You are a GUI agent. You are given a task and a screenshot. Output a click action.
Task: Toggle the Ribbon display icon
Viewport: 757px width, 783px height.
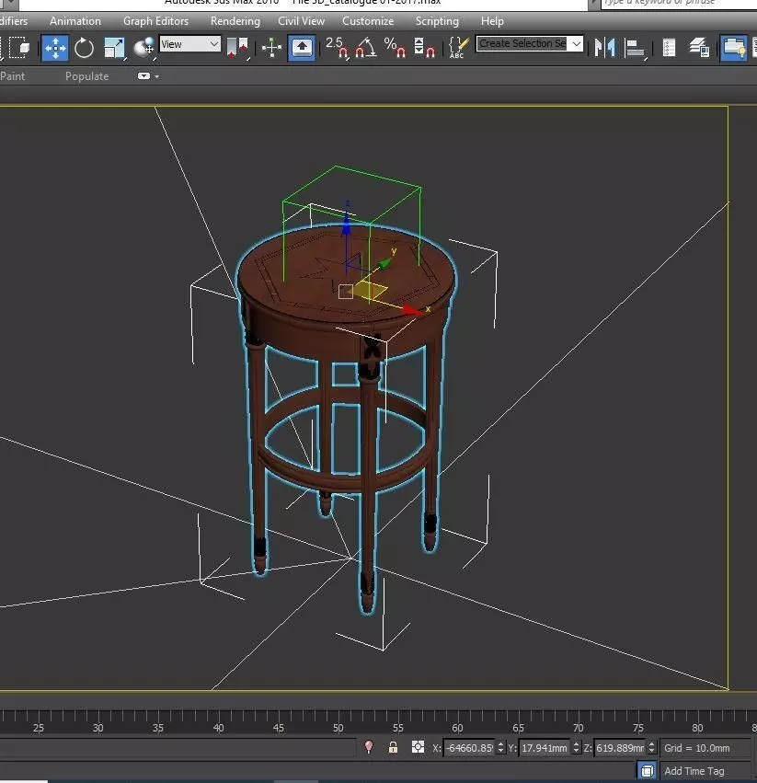pyautogui.click(x=734, y=48)
